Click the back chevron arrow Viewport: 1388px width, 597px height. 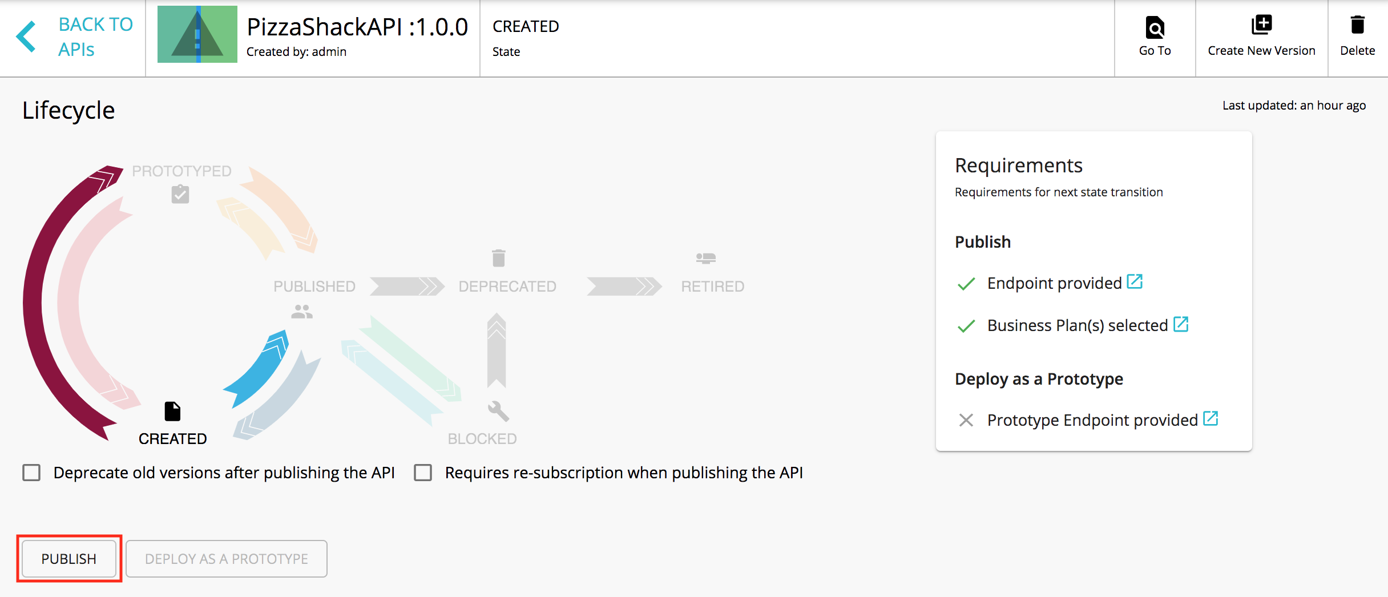[x=24, y=36]
